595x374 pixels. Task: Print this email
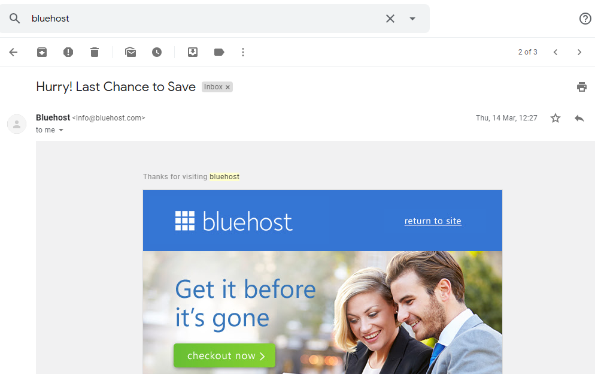coord(582,87)
